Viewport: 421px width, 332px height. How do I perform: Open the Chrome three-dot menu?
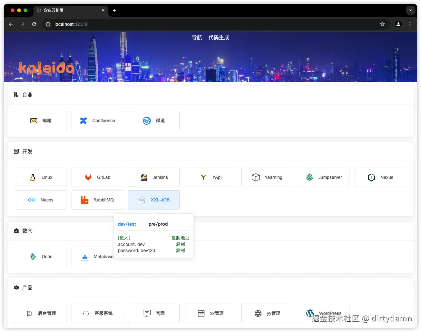(x=410, y=24)
